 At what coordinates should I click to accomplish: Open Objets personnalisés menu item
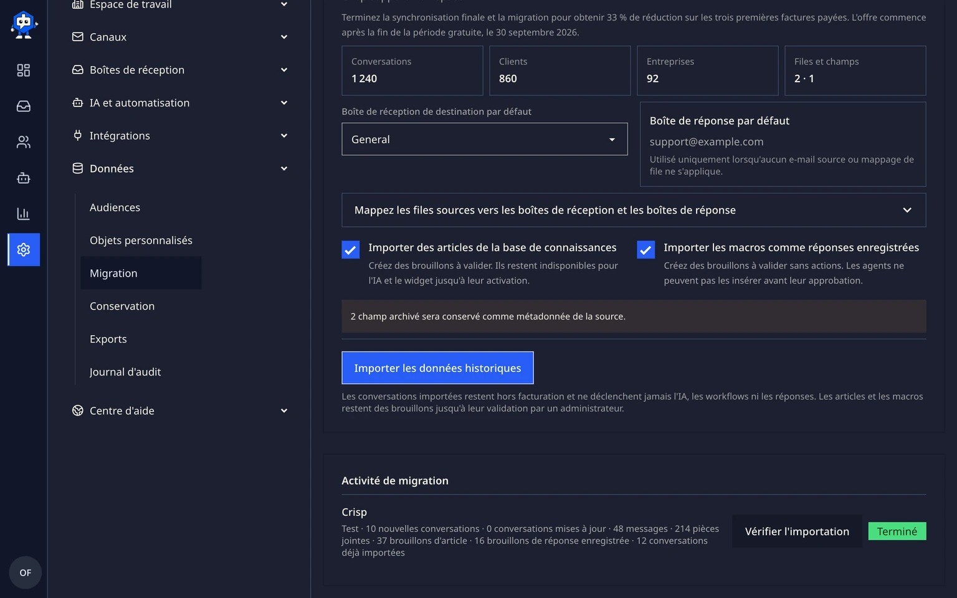[x=141, y=240]
